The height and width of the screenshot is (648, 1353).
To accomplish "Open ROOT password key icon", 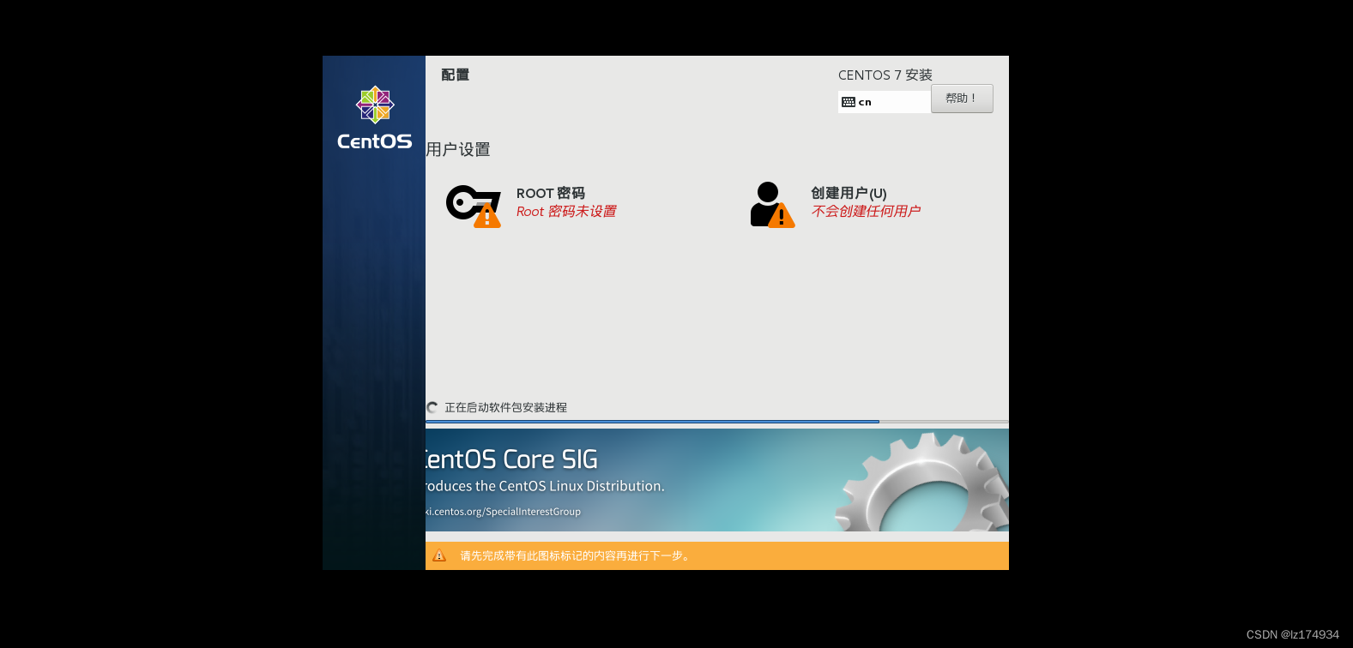I will [474, 206].
